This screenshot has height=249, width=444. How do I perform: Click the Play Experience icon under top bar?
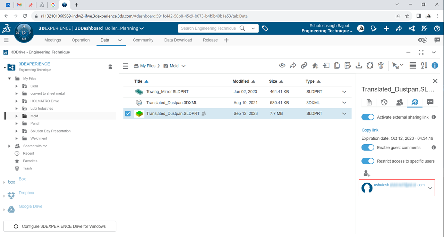(x=422, y=40)
